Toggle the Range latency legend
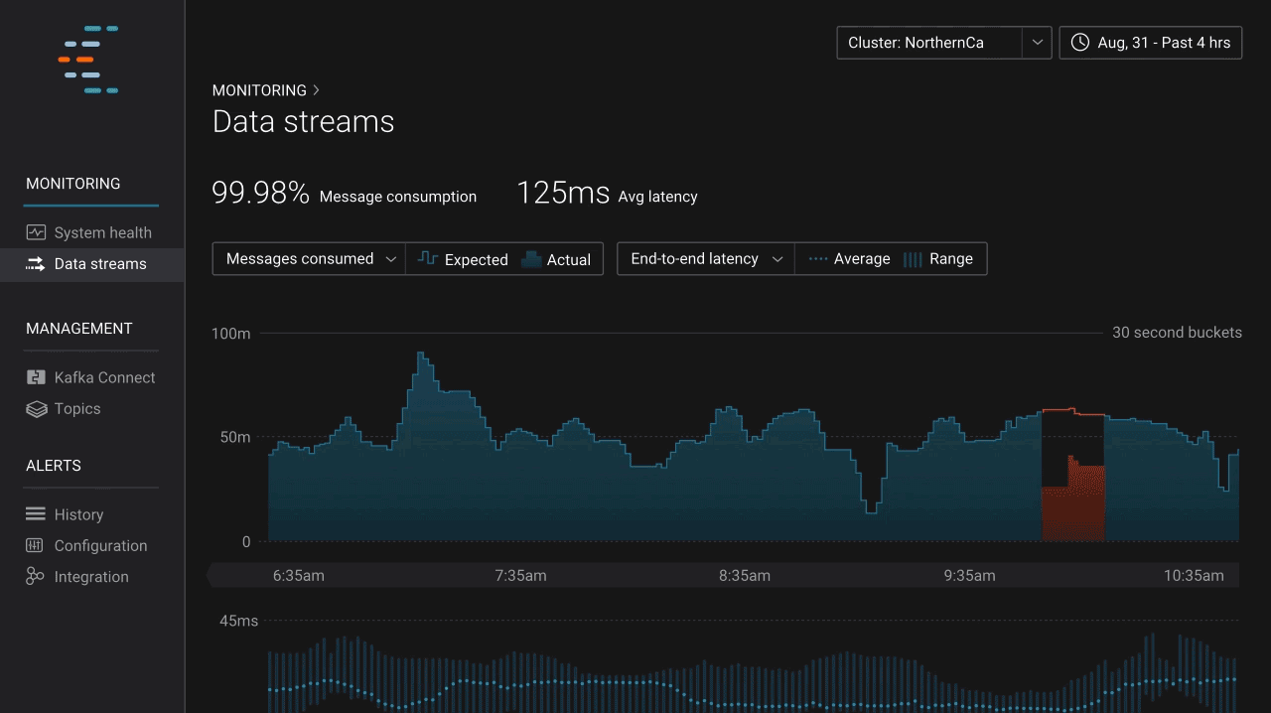The image size is (1271, 713). coord(937,259)
